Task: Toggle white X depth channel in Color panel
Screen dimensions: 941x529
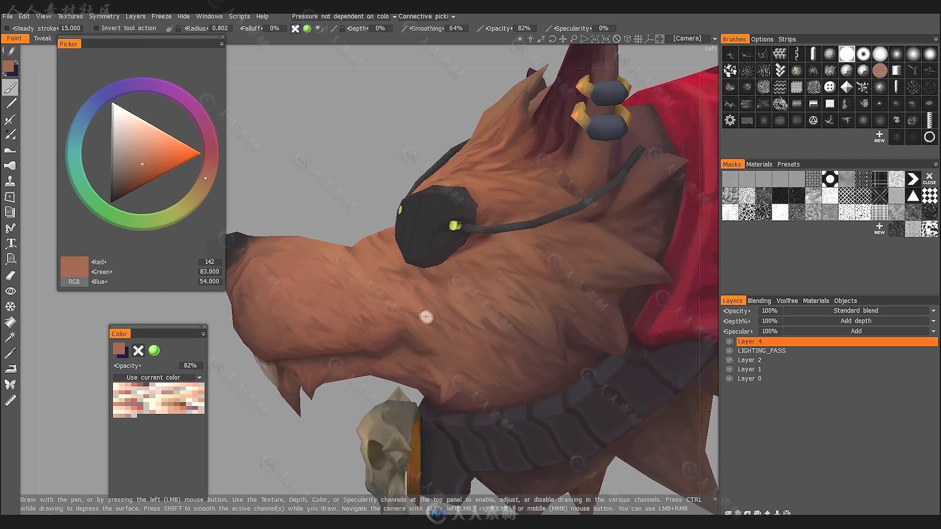Action: click(138, 350)
